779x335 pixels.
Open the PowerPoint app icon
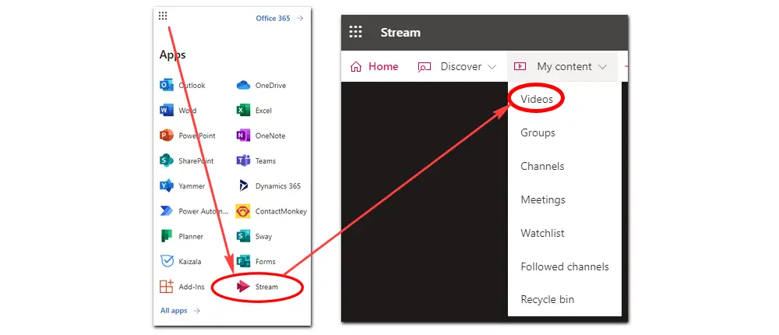(167, 136)
